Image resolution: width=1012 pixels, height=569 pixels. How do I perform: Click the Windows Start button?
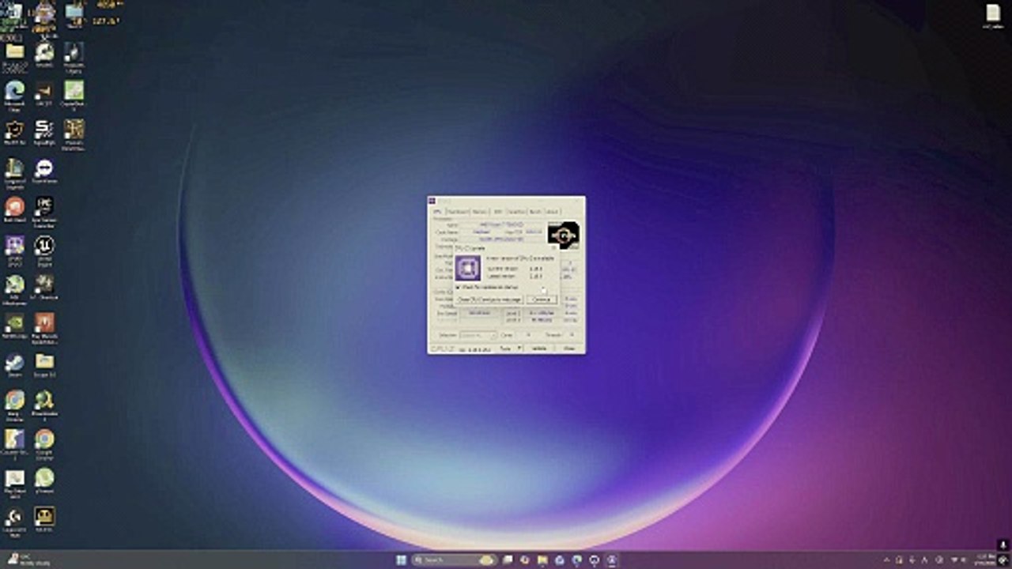pyautogui.click(x=401, y=560)
